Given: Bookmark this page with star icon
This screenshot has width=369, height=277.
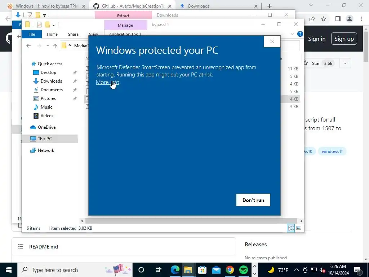Looking at the screenshot, I should [x=324, y=19].
